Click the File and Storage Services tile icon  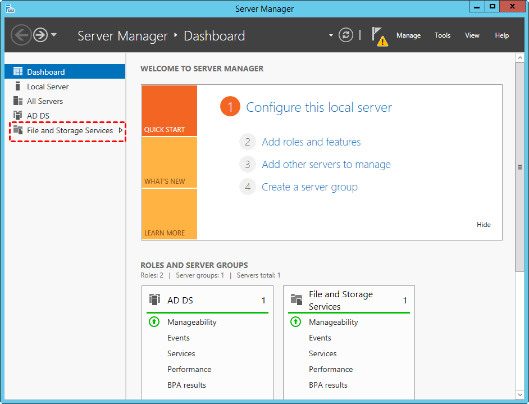[296, 299]
